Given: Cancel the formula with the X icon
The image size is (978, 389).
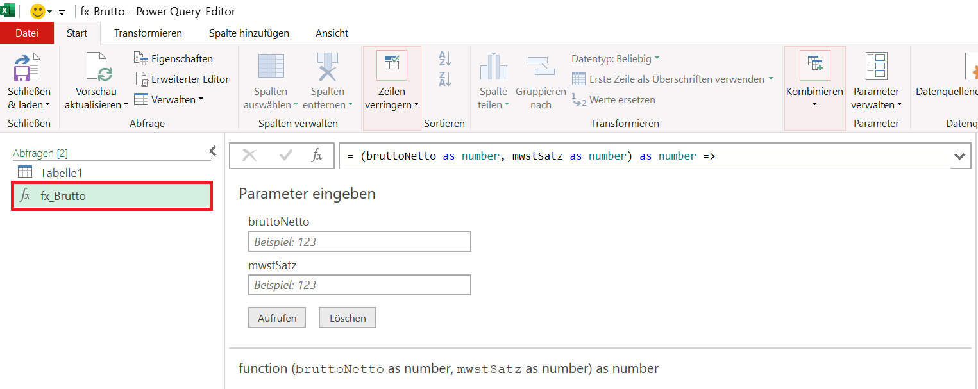Looking at the screenshot, I should (x=249, y=155).
